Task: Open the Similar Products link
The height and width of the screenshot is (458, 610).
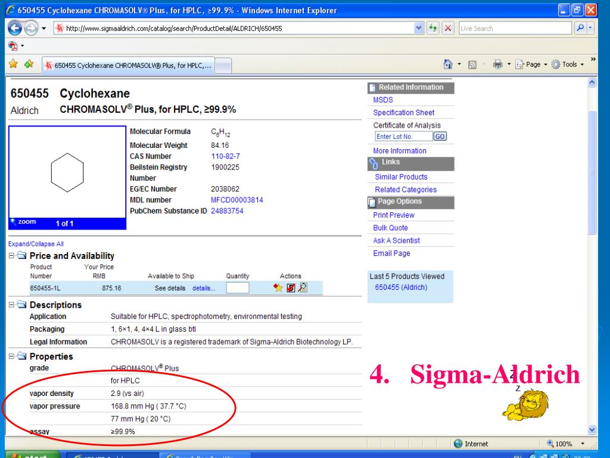Action: tap(401, 177)
